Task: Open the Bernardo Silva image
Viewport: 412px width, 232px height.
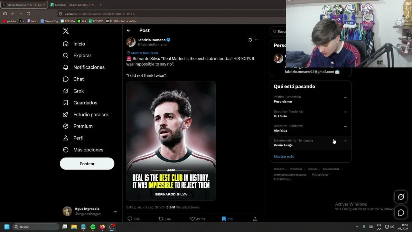Action: point(171,141)
